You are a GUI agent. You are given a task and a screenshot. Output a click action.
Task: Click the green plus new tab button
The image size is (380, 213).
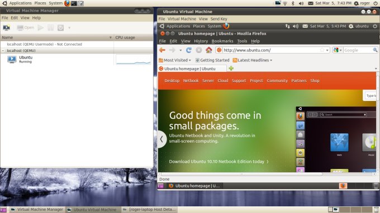pos(231,69)
